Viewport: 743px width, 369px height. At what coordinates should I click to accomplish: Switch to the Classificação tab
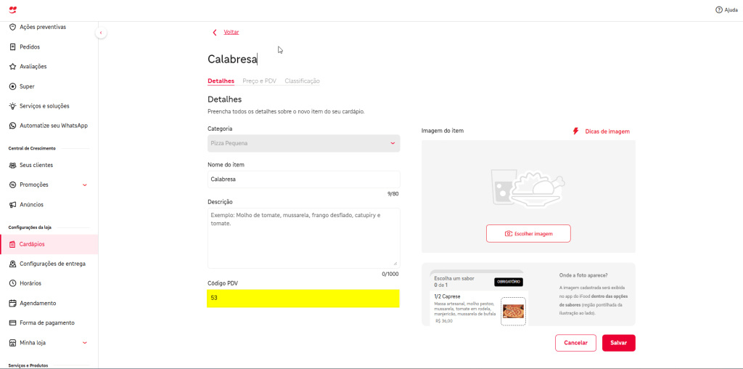(x=302, y=81)
